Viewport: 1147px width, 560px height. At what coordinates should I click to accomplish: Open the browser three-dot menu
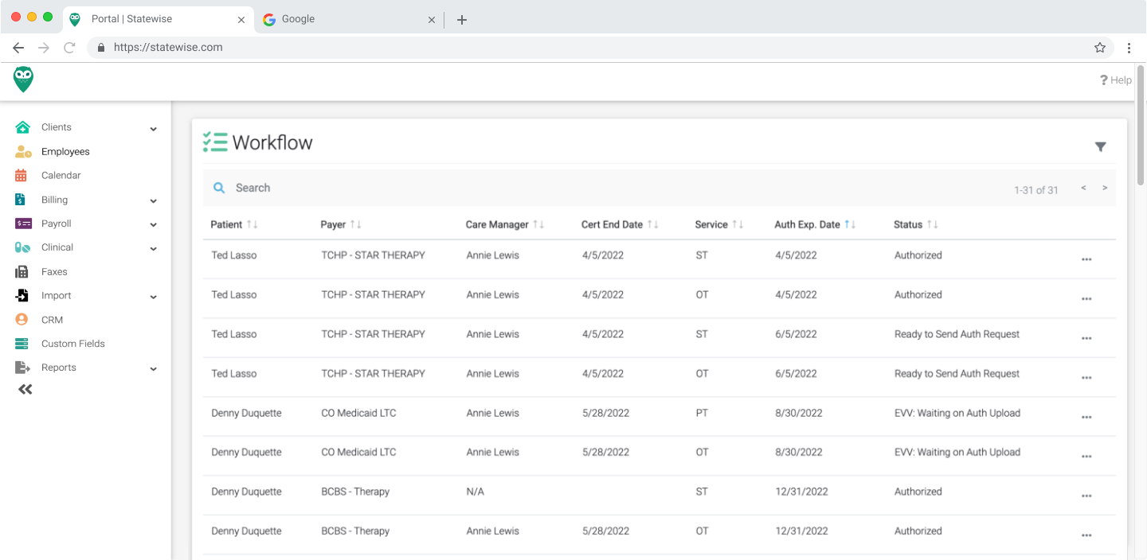[1129, 48]
